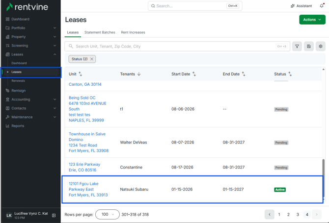Screen dimensions: 329x223
Task: Expand the Portfolio menu chevron
Action: click(x=55, y=28)
